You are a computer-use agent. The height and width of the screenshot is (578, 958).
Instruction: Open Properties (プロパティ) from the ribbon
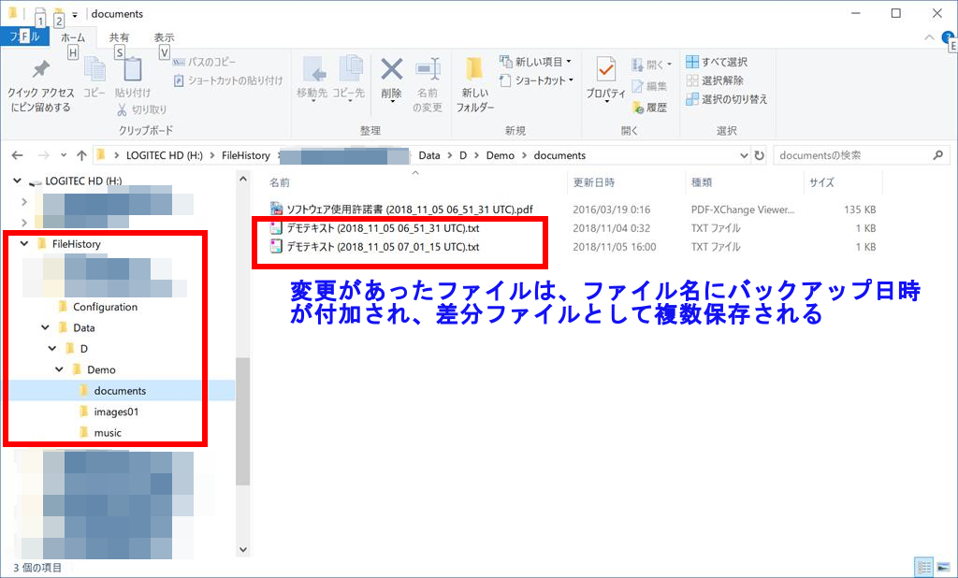(605, 75)
